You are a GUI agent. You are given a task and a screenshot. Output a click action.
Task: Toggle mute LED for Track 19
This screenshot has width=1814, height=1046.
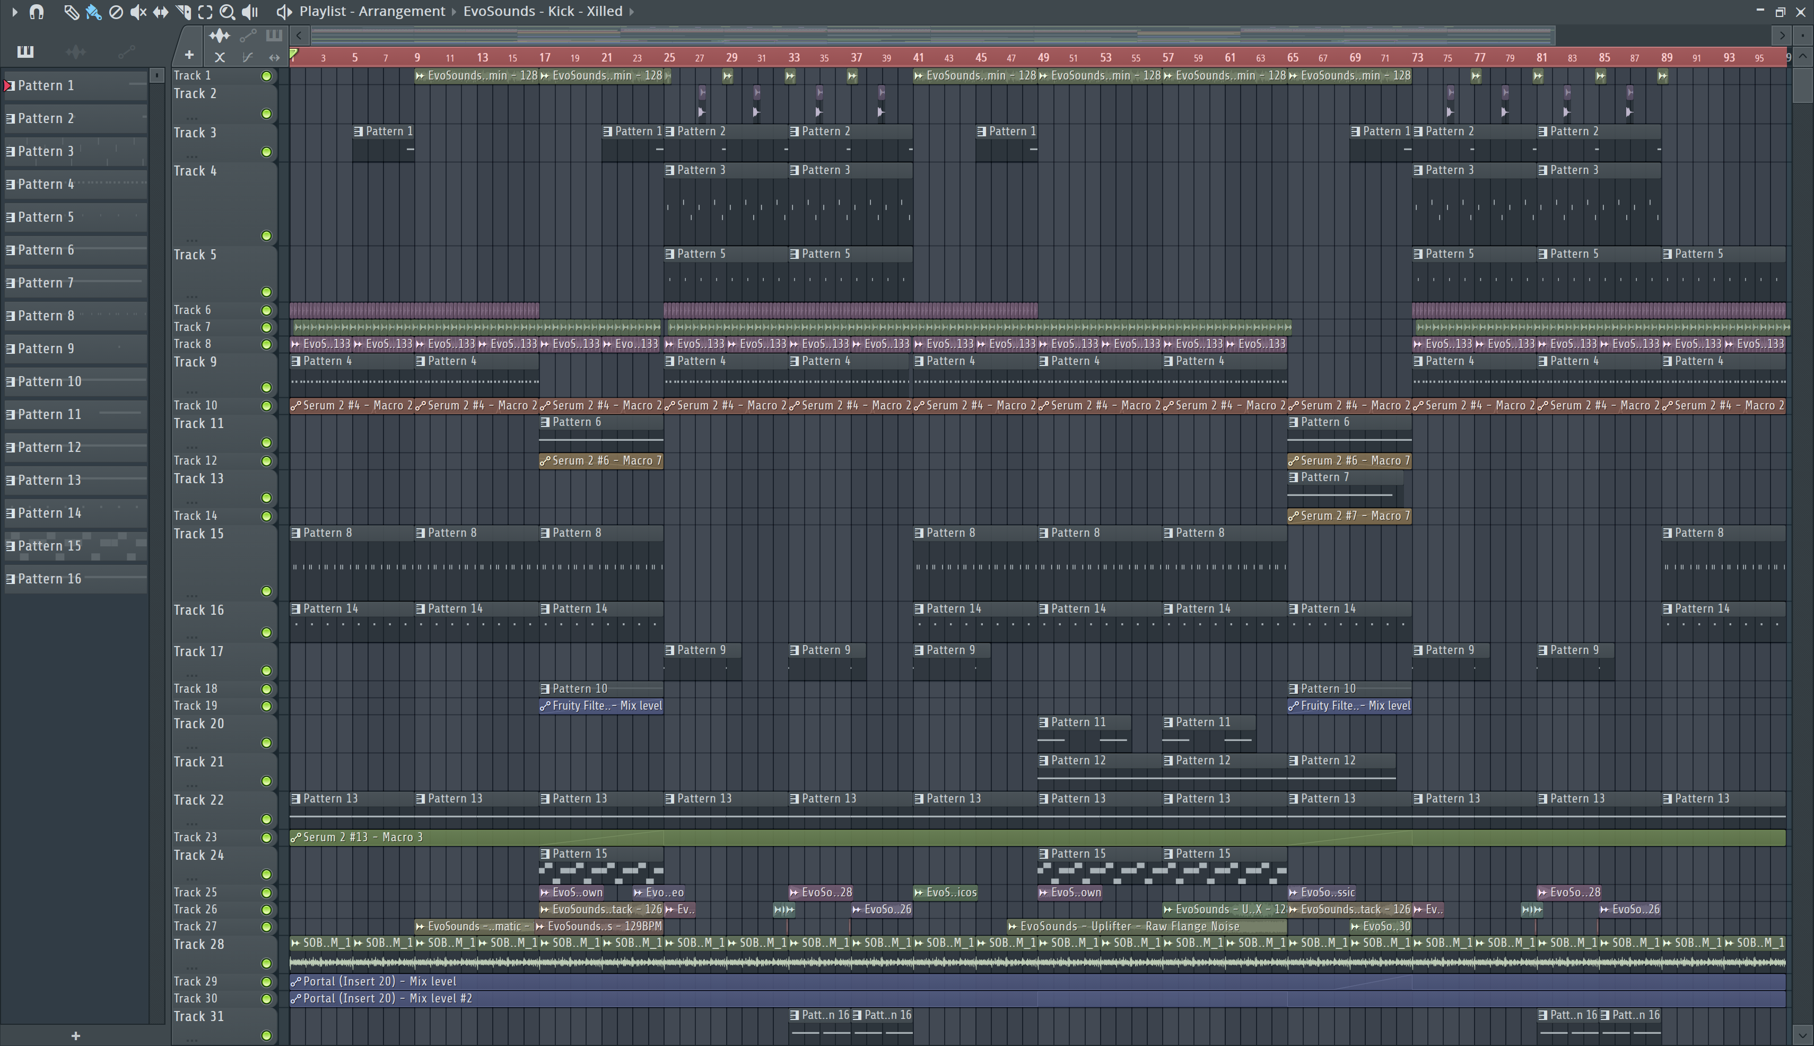pyautogui.click(x=267, y=706)
